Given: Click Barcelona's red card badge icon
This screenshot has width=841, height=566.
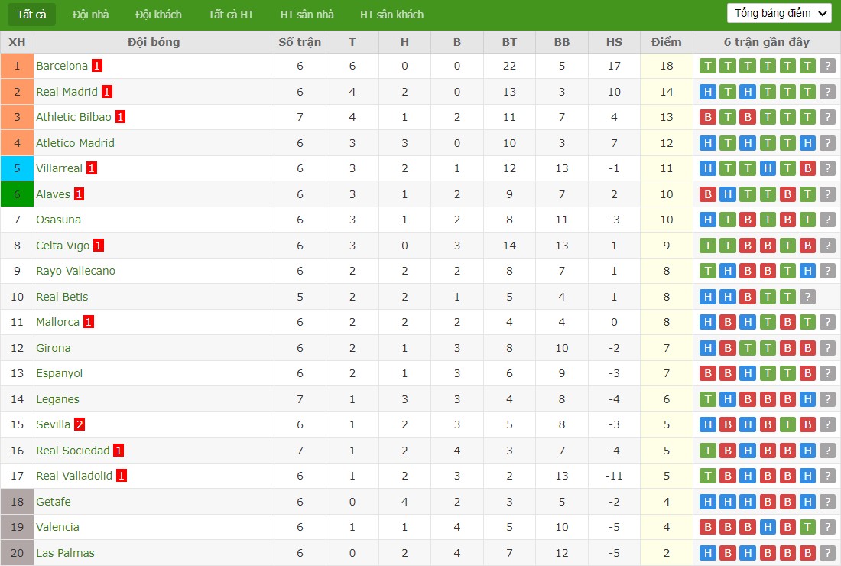Looking at the screenshot, I should click(x=96, y=66).
